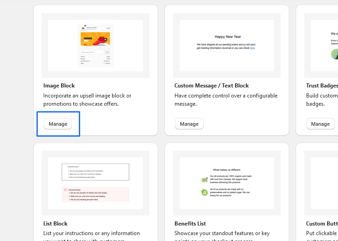Click the white-bordered Payment Notice list example

tap(95, 172)
